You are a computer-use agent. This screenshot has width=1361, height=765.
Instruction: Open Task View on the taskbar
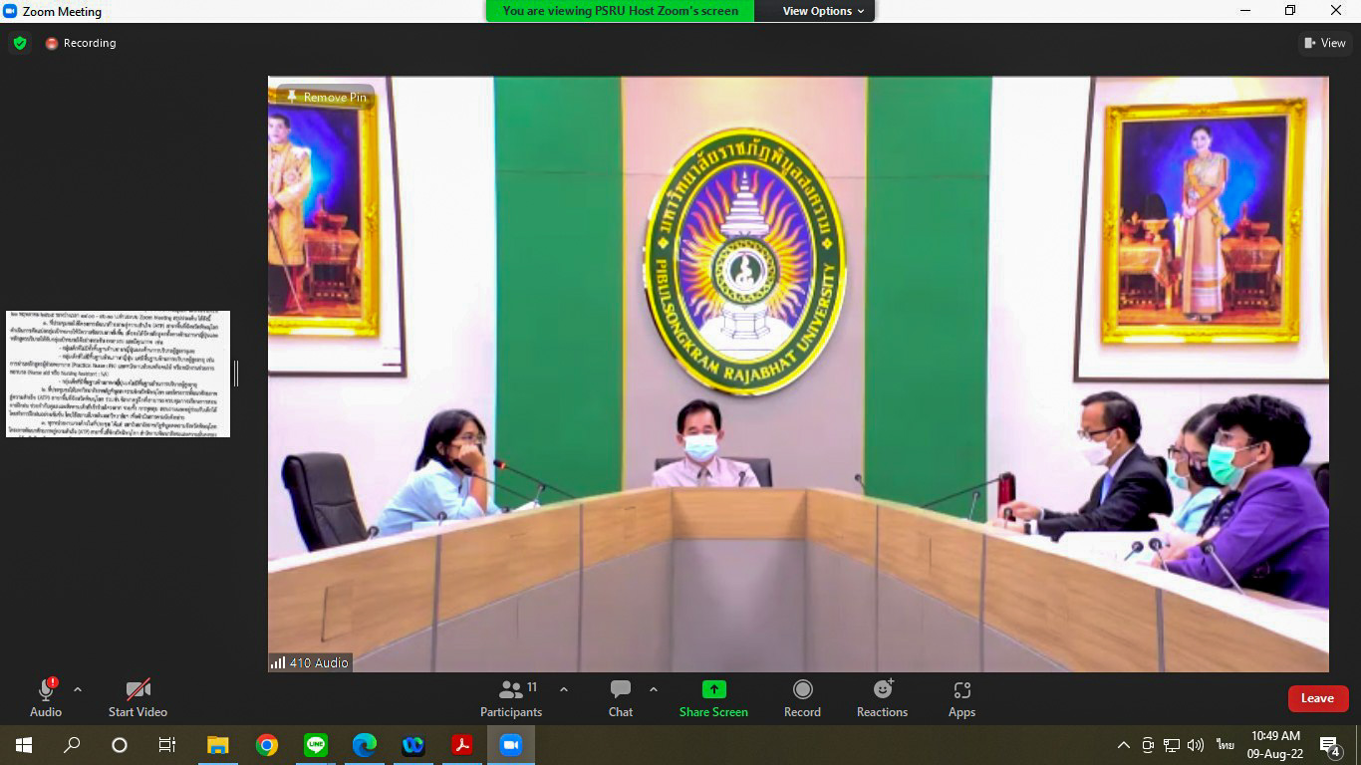tap(167, 745)
